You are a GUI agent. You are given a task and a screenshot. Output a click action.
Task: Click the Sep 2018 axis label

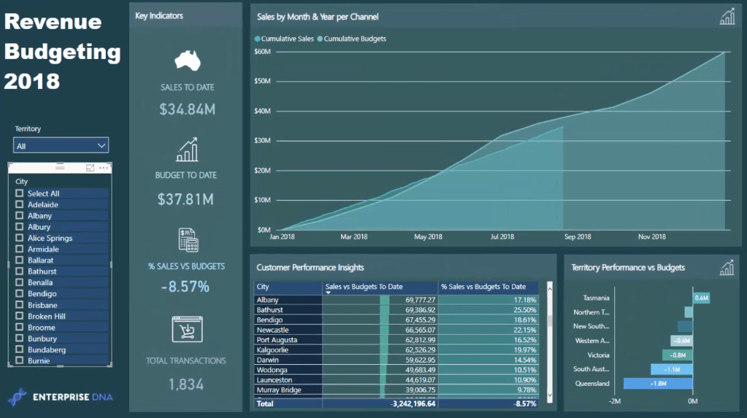(578, 236)
